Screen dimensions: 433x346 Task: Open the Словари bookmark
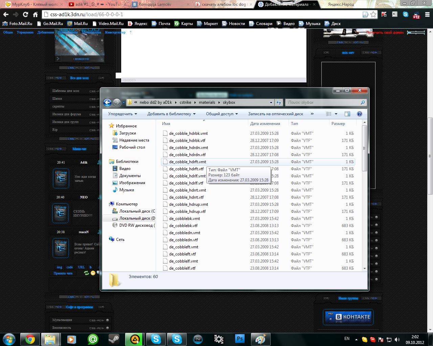click(x=261, y=24)
